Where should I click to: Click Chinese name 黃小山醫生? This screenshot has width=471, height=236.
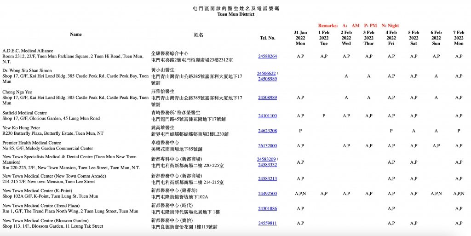(163, 70)
